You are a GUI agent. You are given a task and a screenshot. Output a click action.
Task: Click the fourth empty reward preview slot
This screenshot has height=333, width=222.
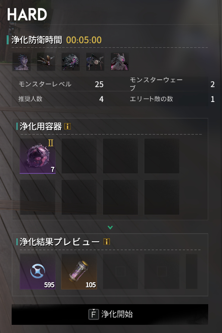tap(162, 271)
